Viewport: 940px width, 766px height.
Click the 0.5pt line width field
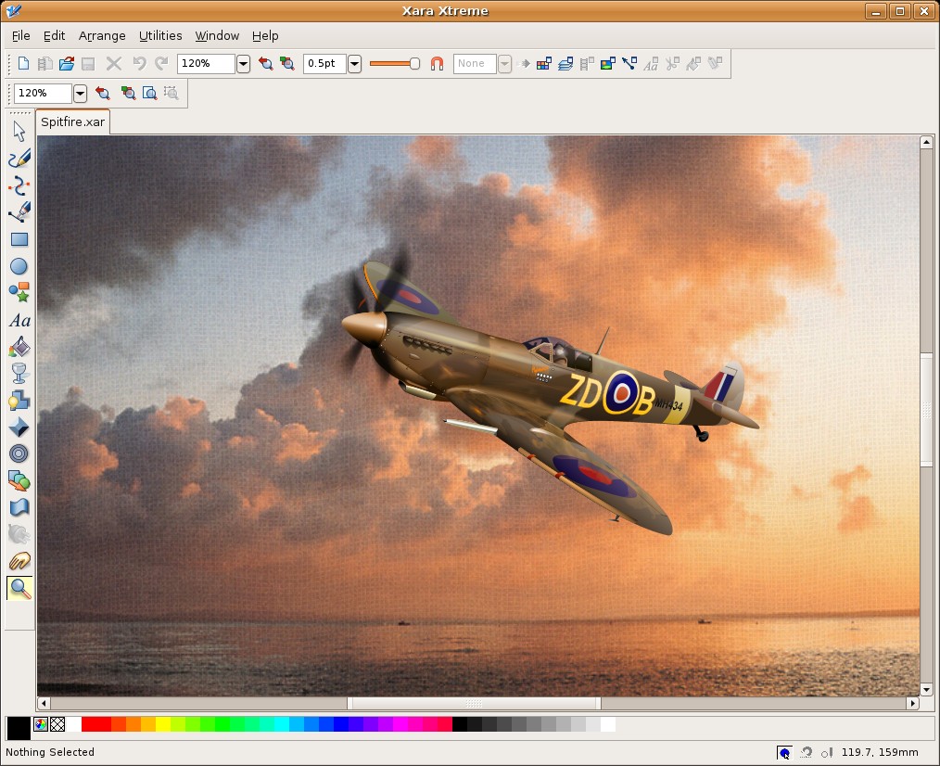pyautogui.click(x=324, y=64)
